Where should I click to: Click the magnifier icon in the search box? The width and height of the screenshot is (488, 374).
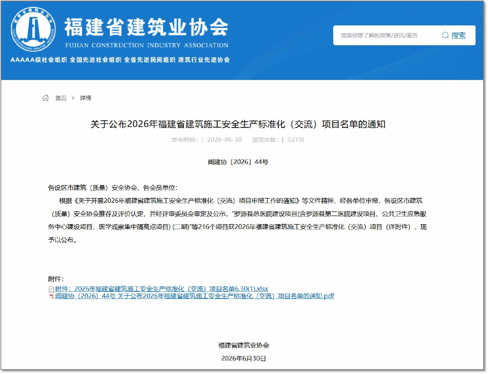(x=445, y=35)
